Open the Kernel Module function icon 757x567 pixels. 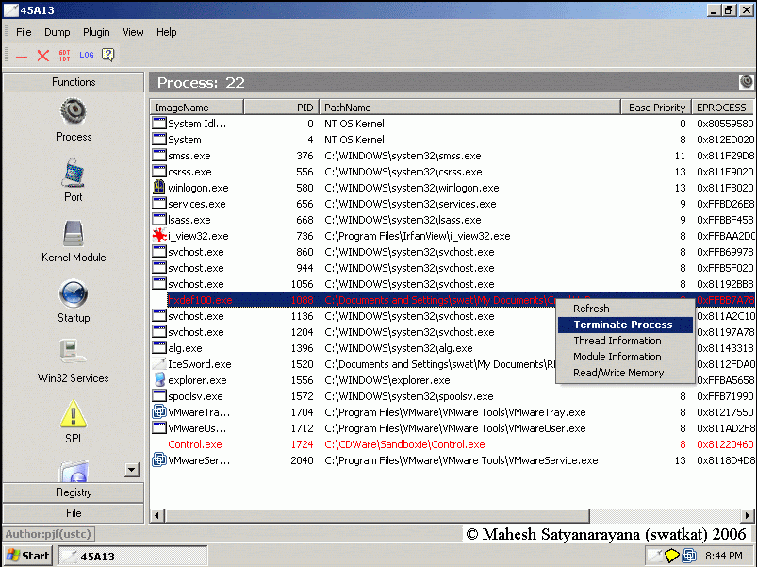tap(74, 233)
